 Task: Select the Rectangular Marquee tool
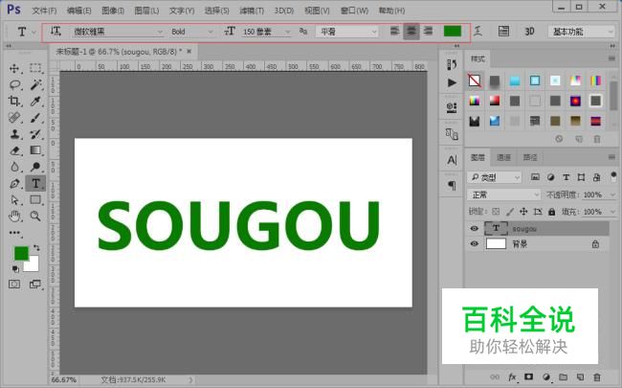(35, 68)
